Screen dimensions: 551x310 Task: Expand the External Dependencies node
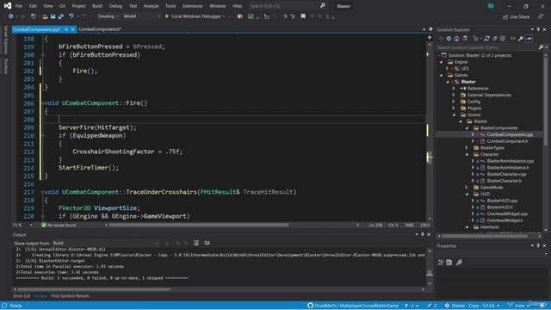pyautogui.click(x=454, y=95)
